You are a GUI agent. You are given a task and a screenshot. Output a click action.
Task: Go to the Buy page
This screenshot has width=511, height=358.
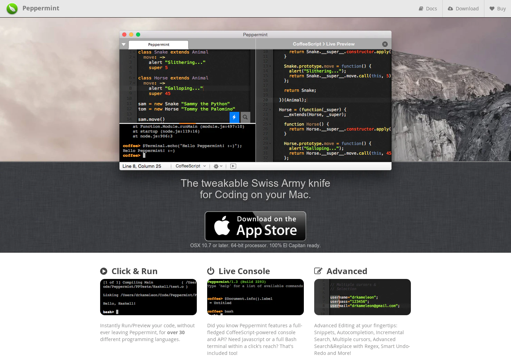click(498, 9)
